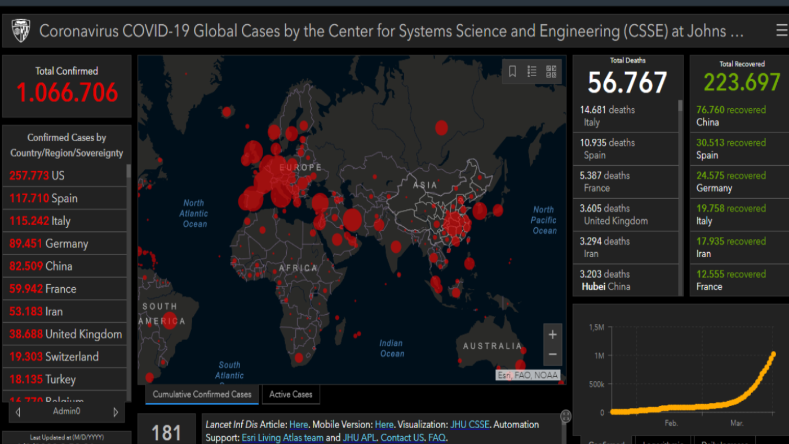Zoom in on the map
The height and width of the screenshot is (444, 789).
[552, 335]
